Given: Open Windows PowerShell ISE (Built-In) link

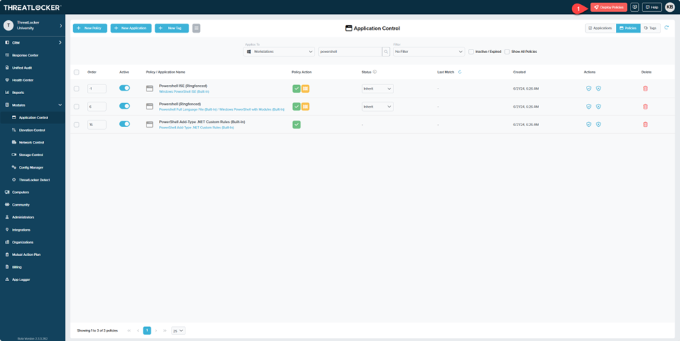Looking at the screenshot, I should tap(184, 91).
